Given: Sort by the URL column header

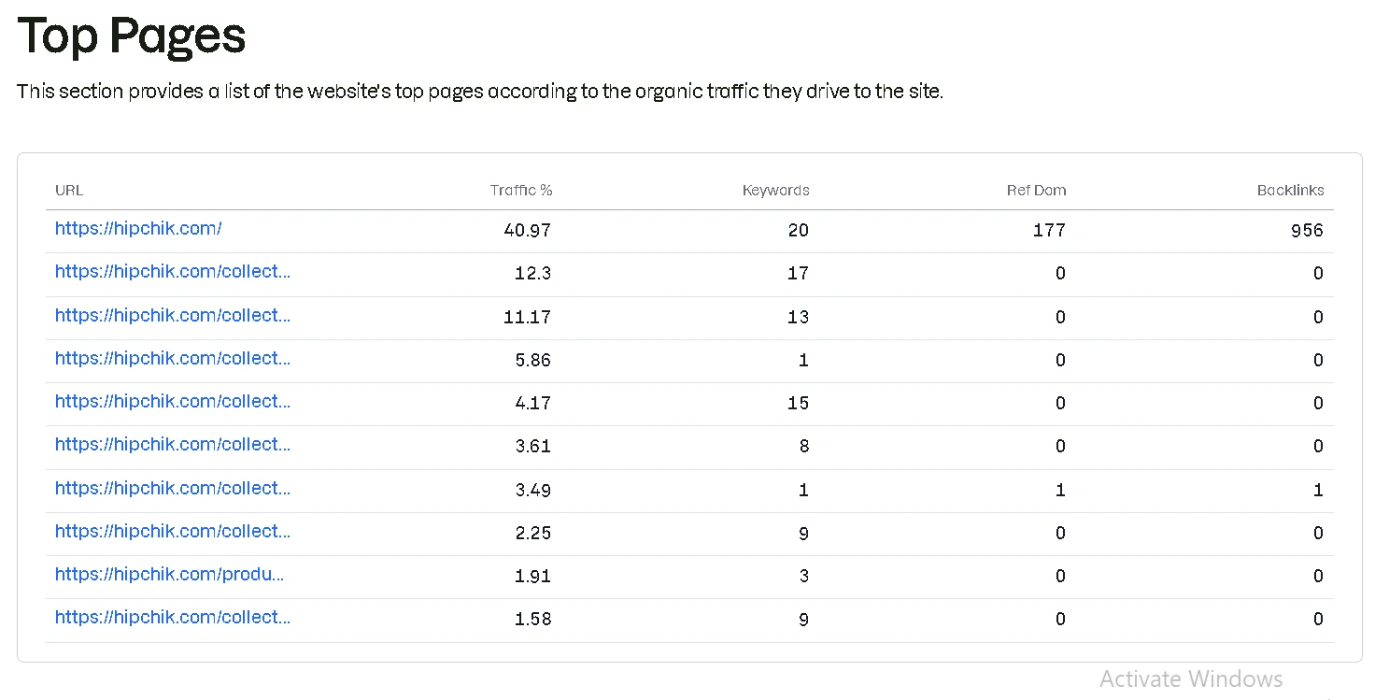Looking at the screenshot, I should pyautogui.click(x=69, y=190).
